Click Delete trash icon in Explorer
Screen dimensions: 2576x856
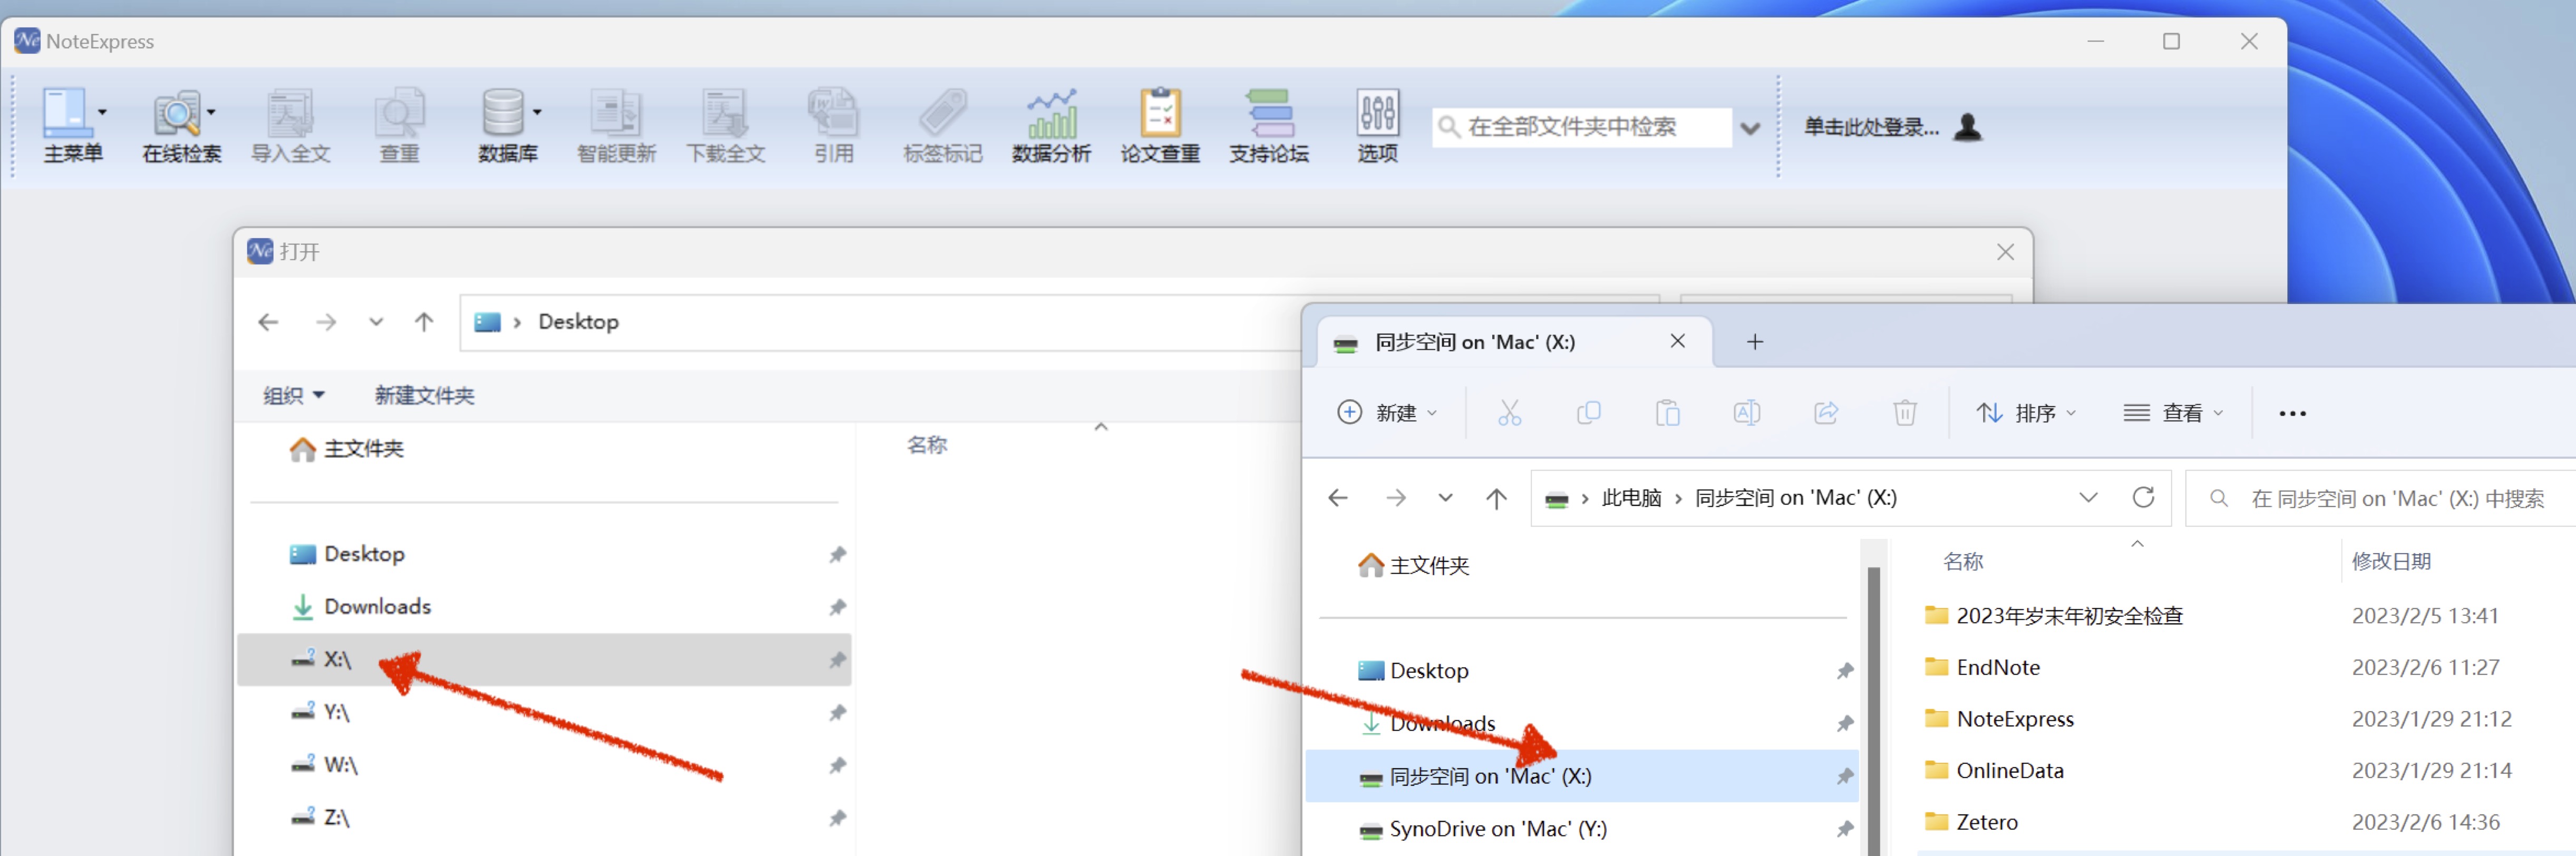coord(1905,412)
